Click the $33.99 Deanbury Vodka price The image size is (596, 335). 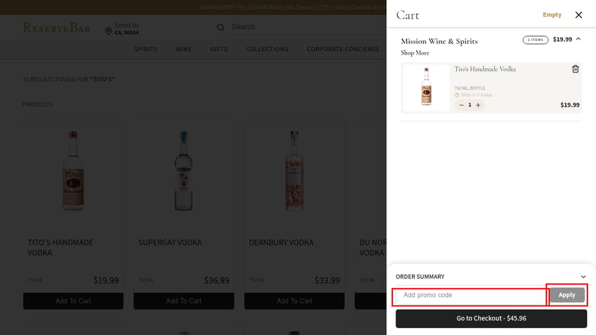tap(327, 280)
